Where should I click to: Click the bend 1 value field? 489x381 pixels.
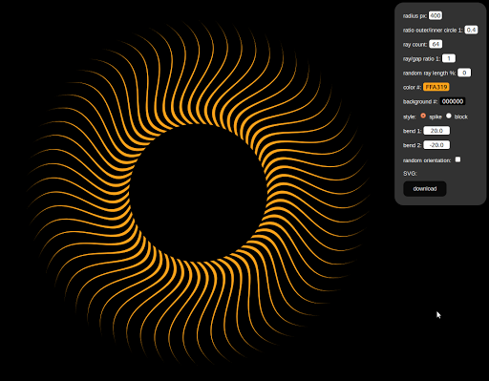coord(436,131)
